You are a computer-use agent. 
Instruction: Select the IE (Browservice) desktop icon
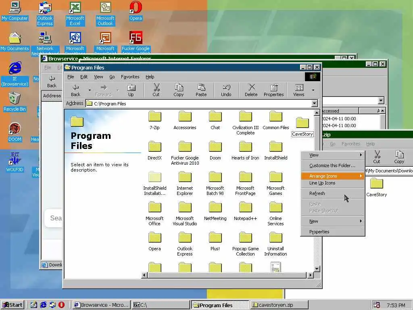pos(15,74)
